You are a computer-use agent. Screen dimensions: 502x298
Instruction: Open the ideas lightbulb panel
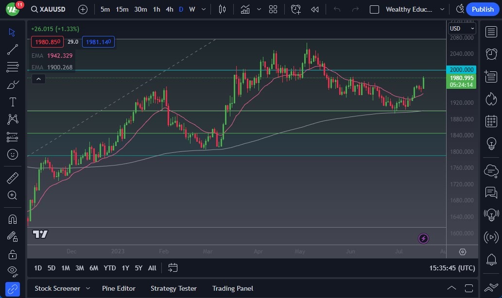(x=491, y=143)
